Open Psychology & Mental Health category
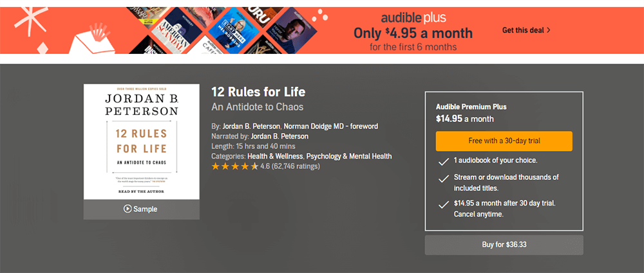 (349, 156)
